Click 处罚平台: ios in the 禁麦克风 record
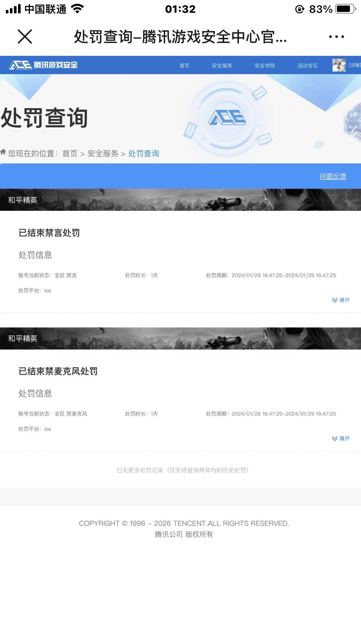The height and width of the screenshot is (642, 361). tap(35, 429)
